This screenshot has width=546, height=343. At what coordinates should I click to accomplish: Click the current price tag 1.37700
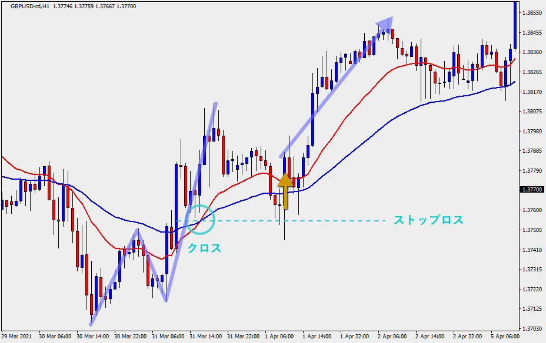pyautogui.click(x=532, y=190)
